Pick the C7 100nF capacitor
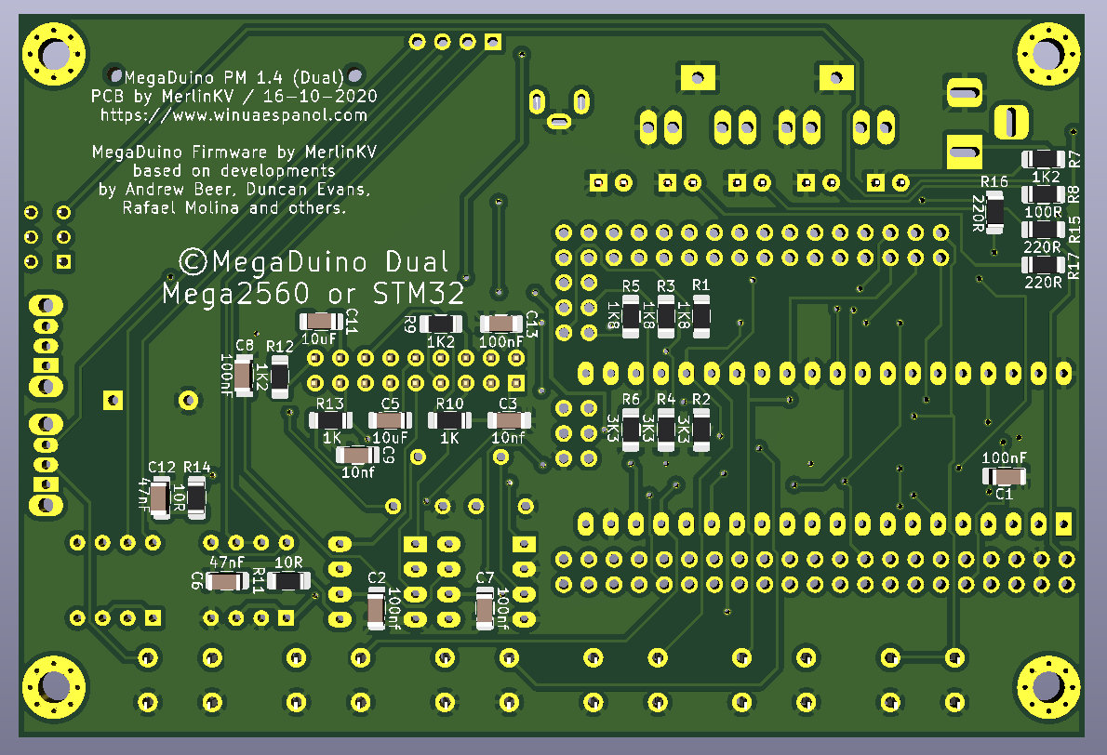 [x=485, y=607]
